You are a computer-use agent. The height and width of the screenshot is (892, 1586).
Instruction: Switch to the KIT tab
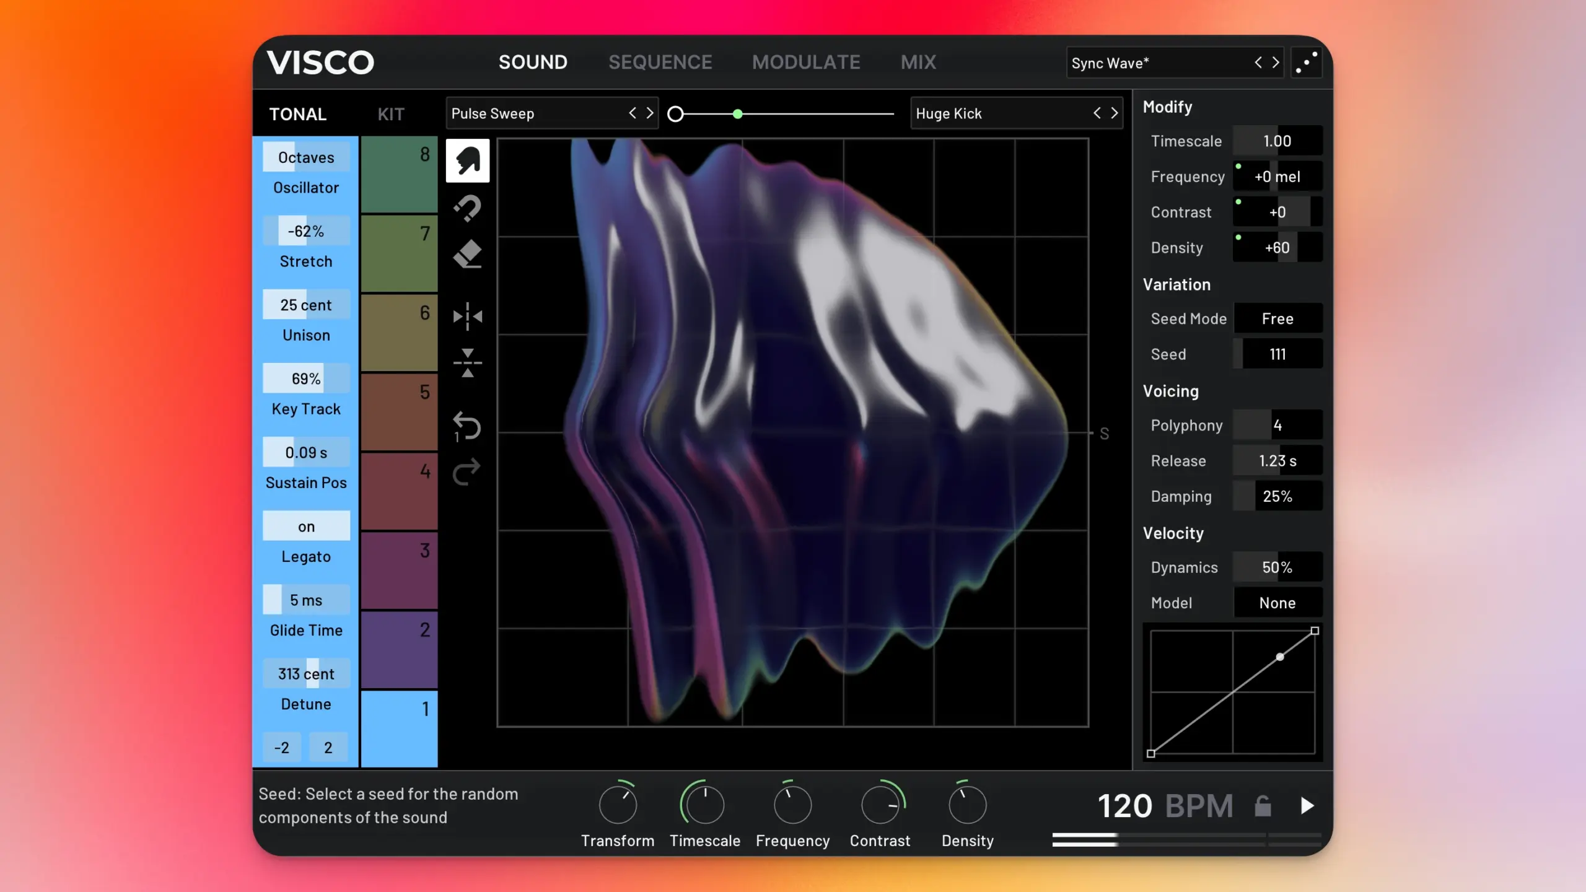coord(391,114)
